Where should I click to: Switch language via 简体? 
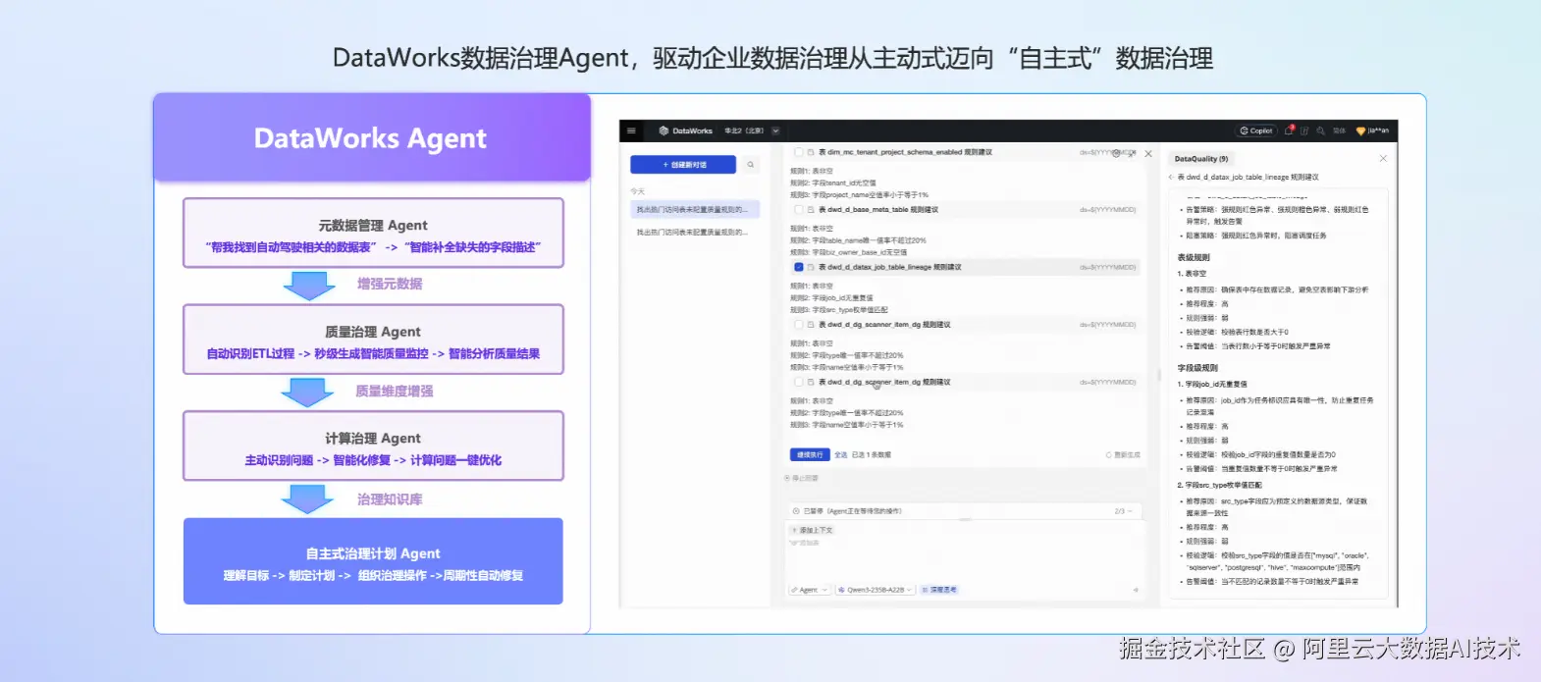[1339, 131]
